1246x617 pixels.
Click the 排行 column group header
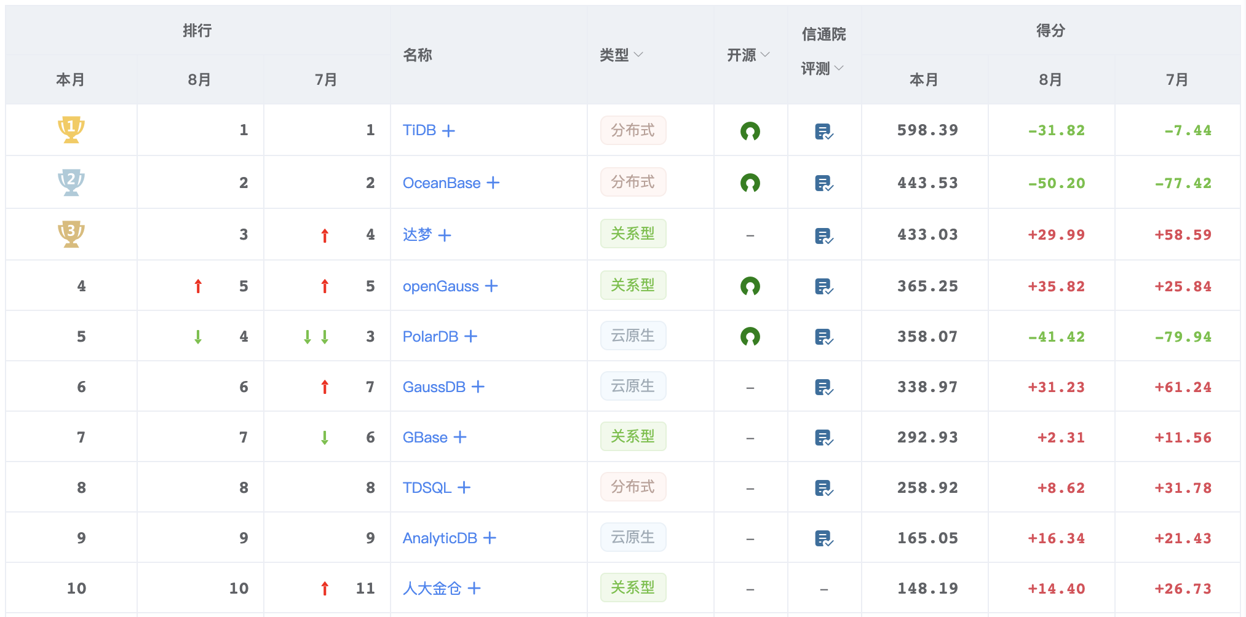(x=197, y=30)
